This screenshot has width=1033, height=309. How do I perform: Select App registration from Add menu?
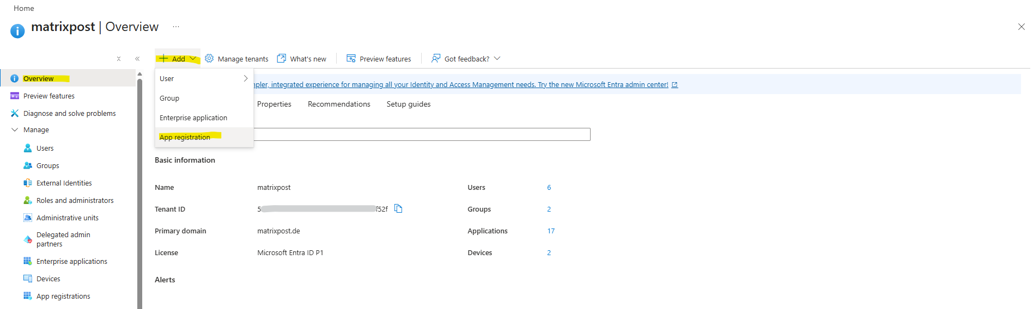(185, 137)
